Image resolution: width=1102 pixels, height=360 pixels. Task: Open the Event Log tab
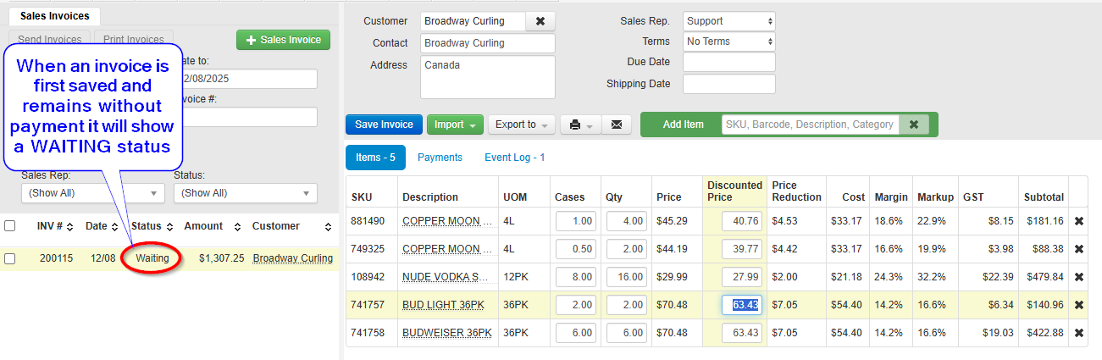click(x=515, y=158)
